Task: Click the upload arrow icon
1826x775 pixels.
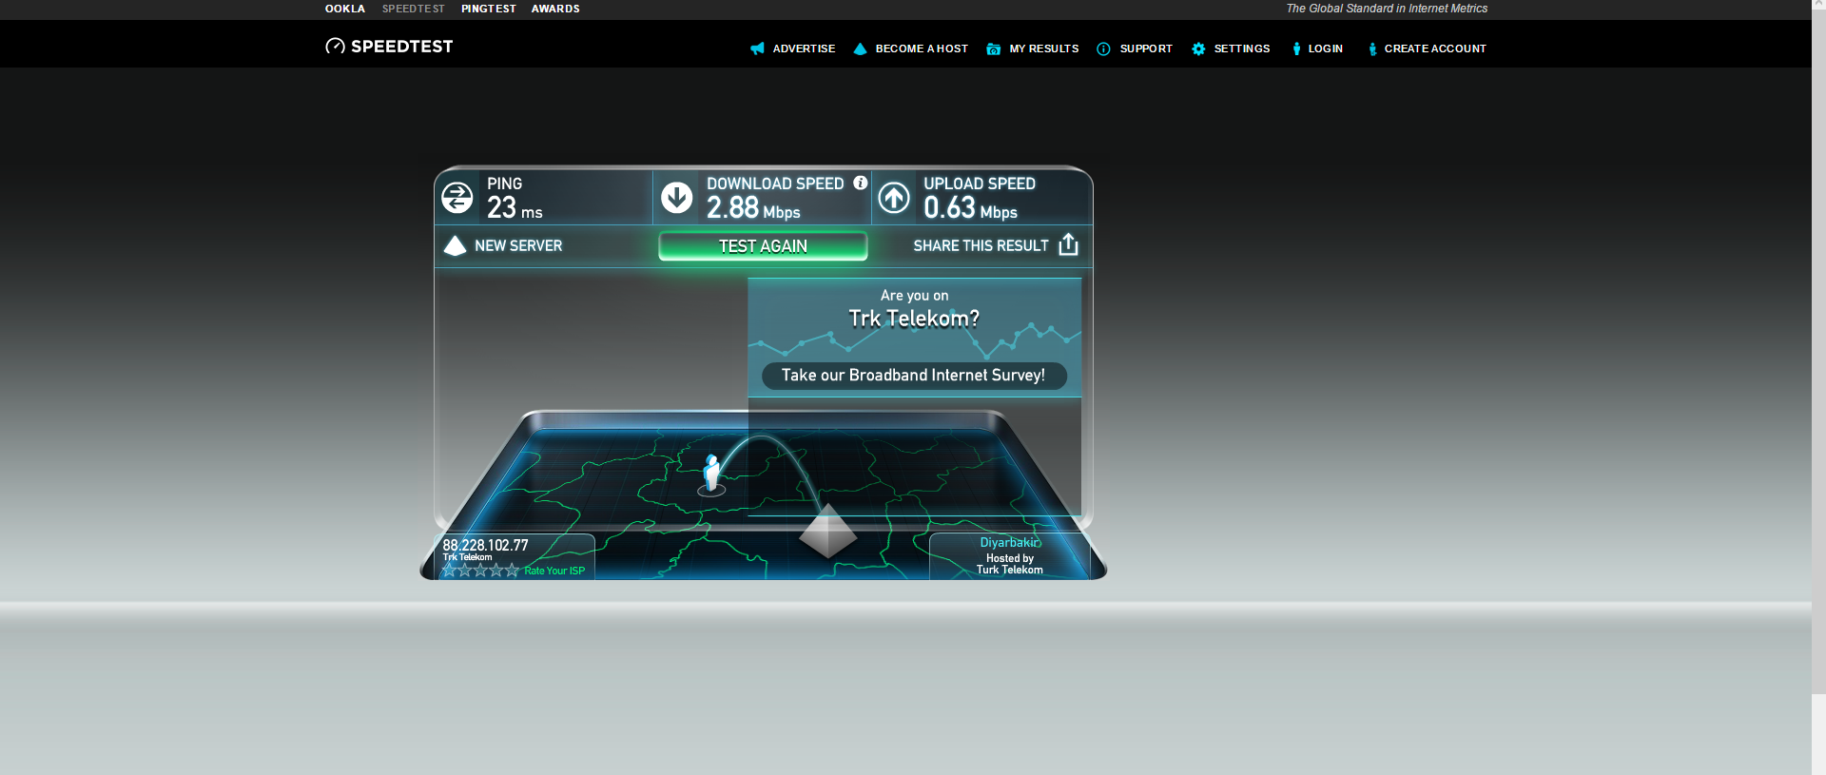Action: [x=894, y=198]
